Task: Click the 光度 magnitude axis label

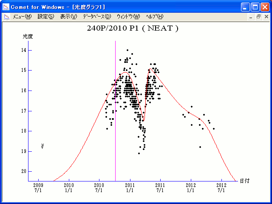Action: 28,37
